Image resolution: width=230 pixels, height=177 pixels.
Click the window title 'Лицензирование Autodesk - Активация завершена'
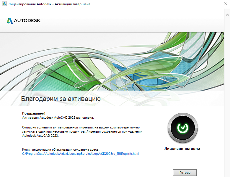(49, 4)
